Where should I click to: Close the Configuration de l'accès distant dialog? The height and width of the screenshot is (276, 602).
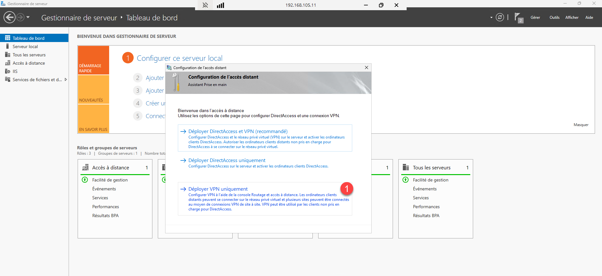coord(367,67)
